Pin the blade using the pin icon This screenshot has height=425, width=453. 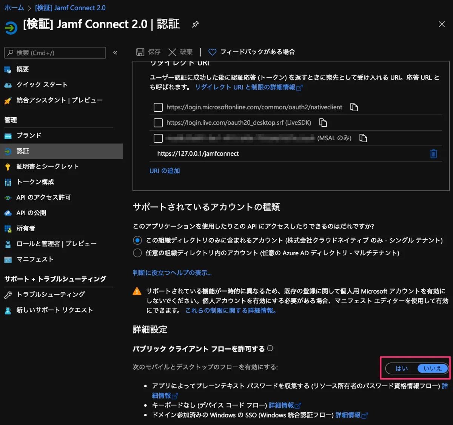(x=195, y=25)
